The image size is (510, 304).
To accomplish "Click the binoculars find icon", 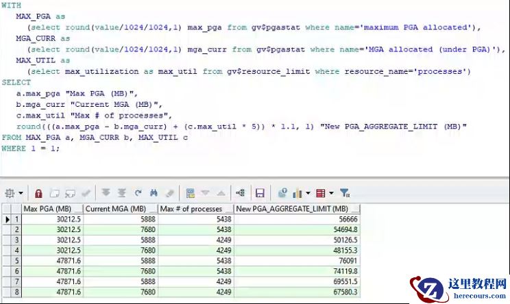I will coord(154,193).
